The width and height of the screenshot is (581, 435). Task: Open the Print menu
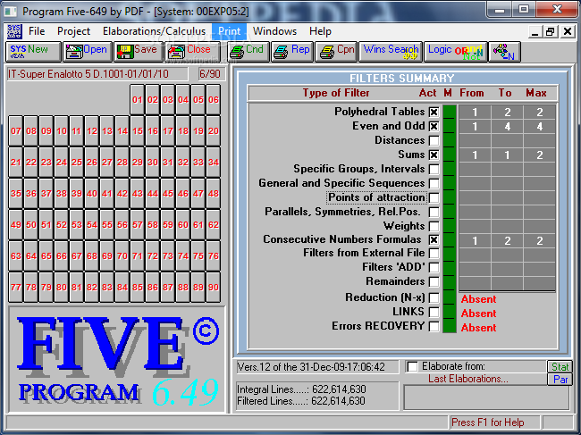click(229, 31)
